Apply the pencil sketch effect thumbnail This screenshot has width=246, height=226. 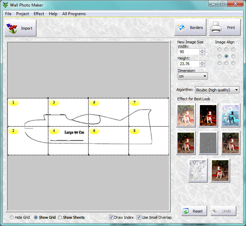(x=198, y=170)
